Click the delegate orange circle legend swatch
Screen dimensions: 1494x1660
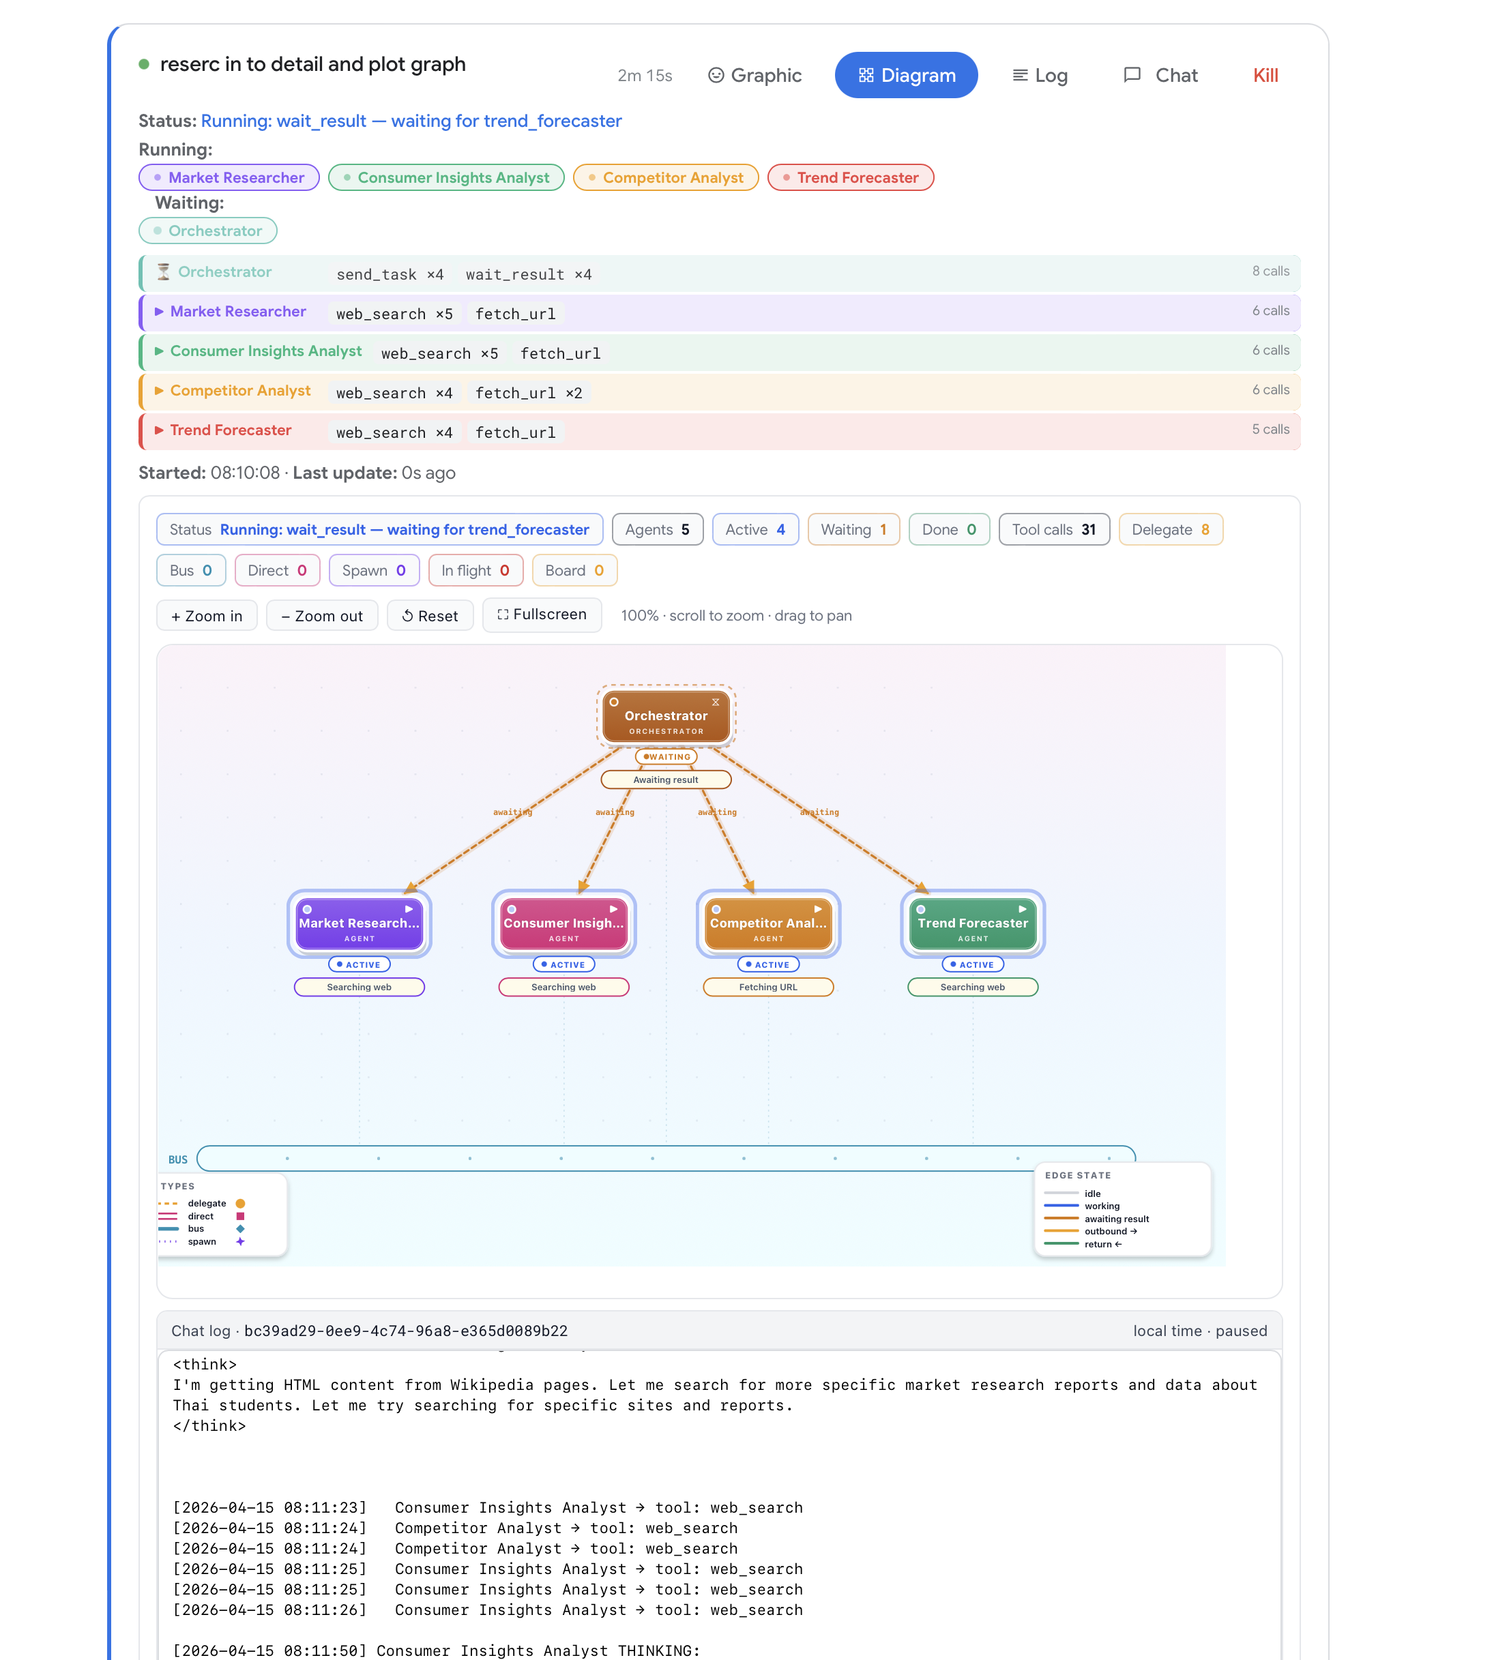[x=241, y=1204]
